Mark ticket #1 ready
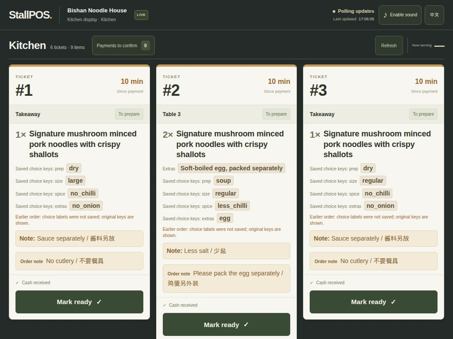Screen dimensions: 453x339 tap(80, 302)
